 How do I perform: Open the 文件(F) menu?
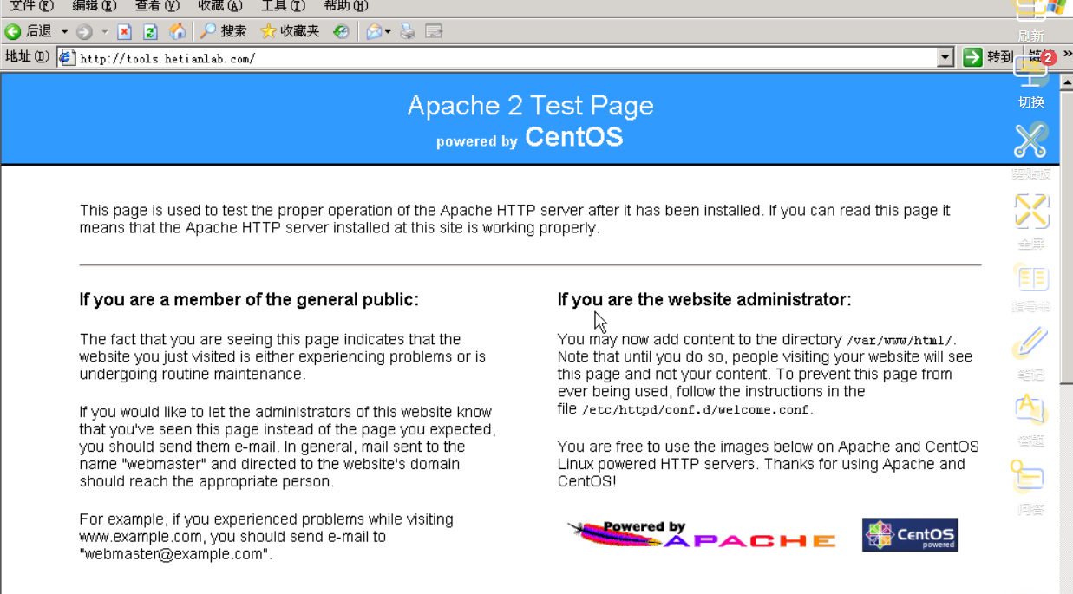32,6
